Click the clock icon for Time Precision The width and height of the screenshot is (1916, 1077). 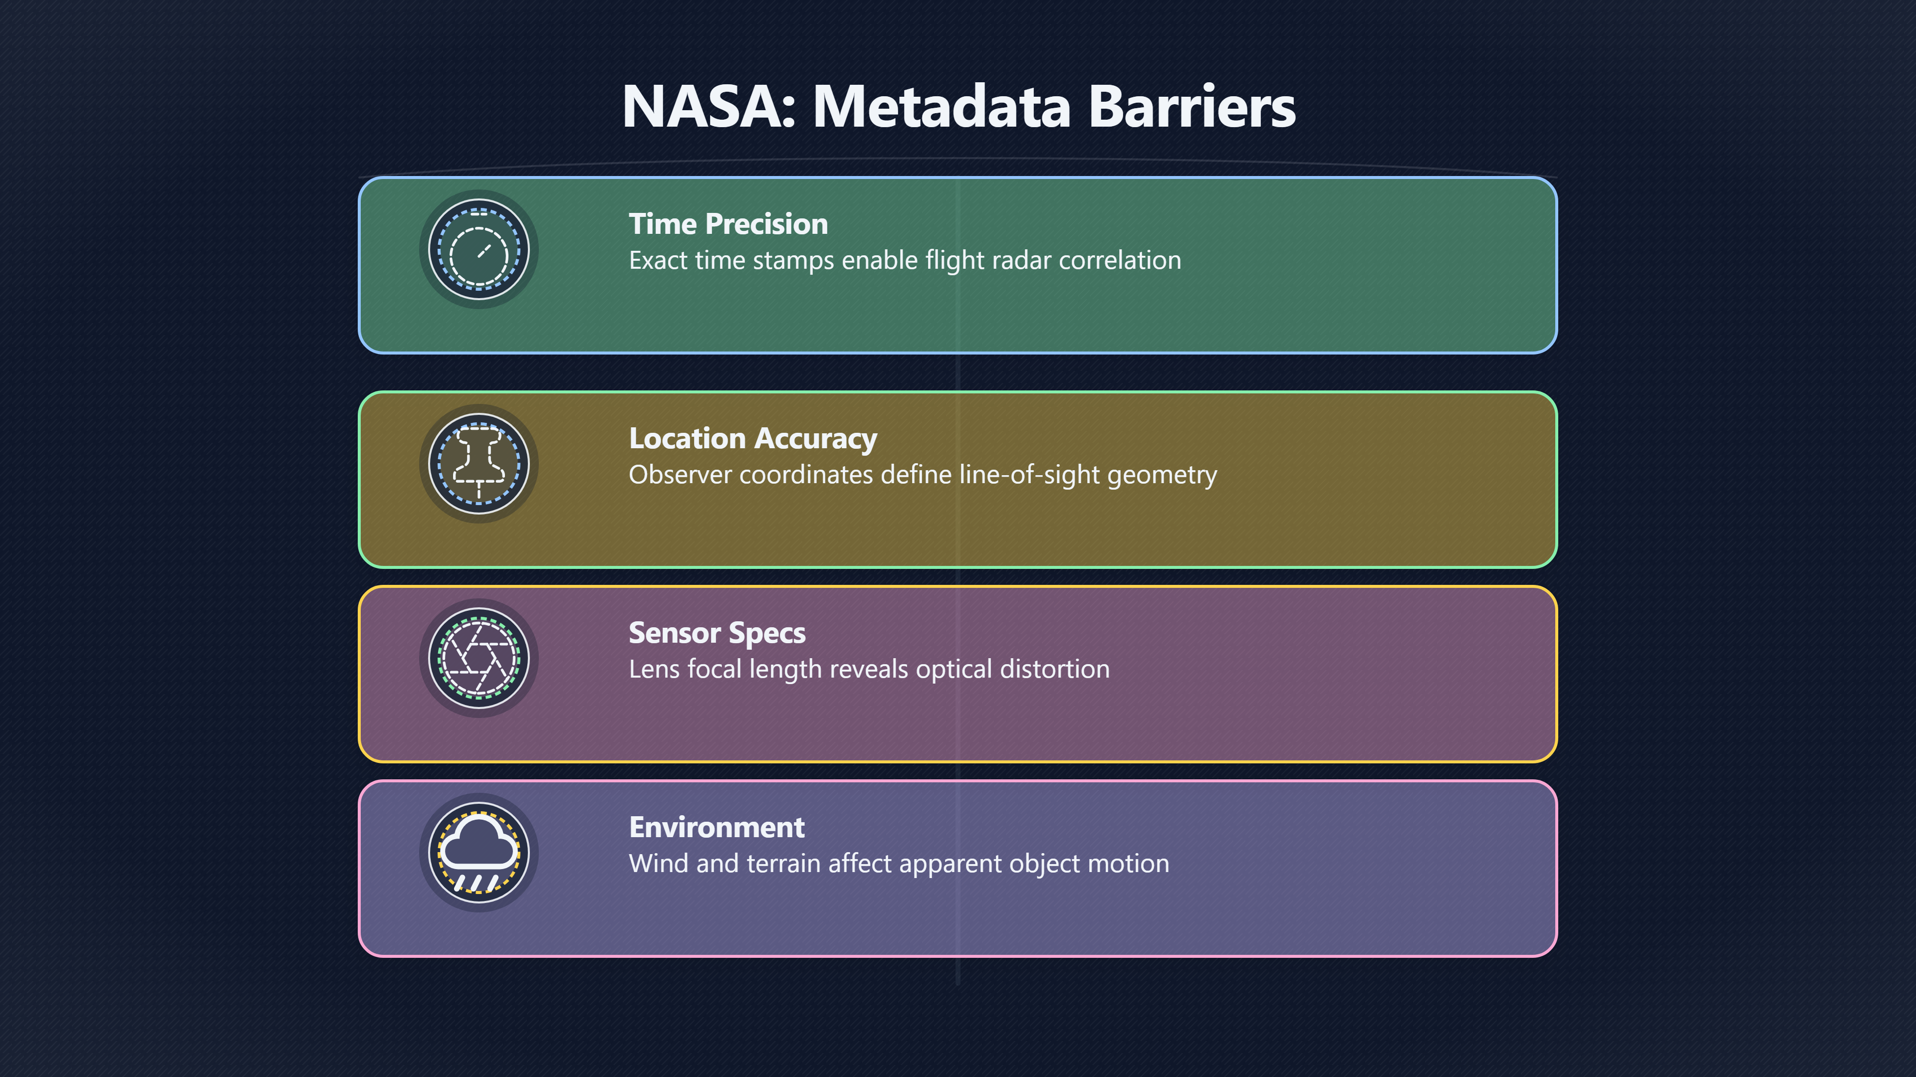pos(479,250)
